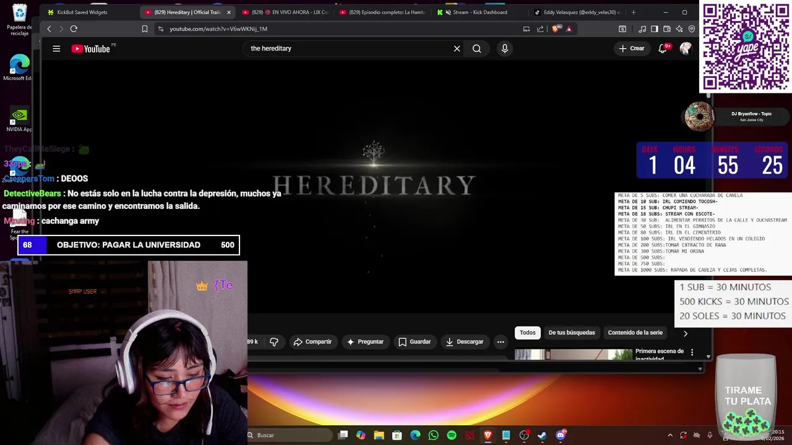Click the Hereditary video player

(373, 185)
